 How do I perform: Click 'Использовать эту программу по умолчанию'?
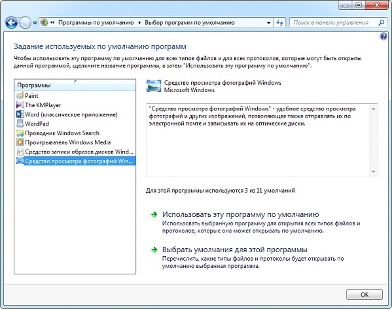point(240,214)
